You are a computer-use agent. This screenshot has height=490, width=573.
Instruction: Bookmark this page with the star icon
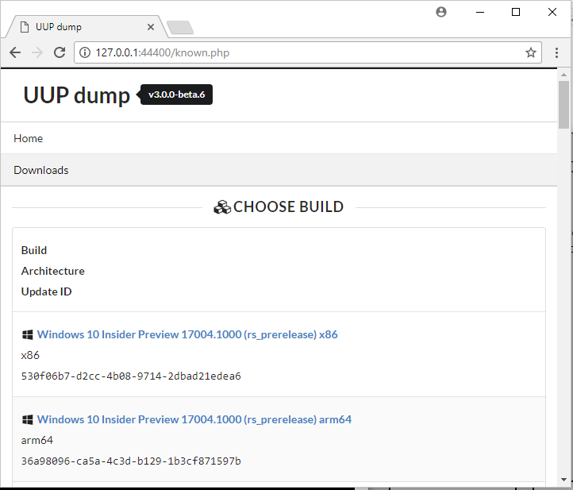pos(531,52)
